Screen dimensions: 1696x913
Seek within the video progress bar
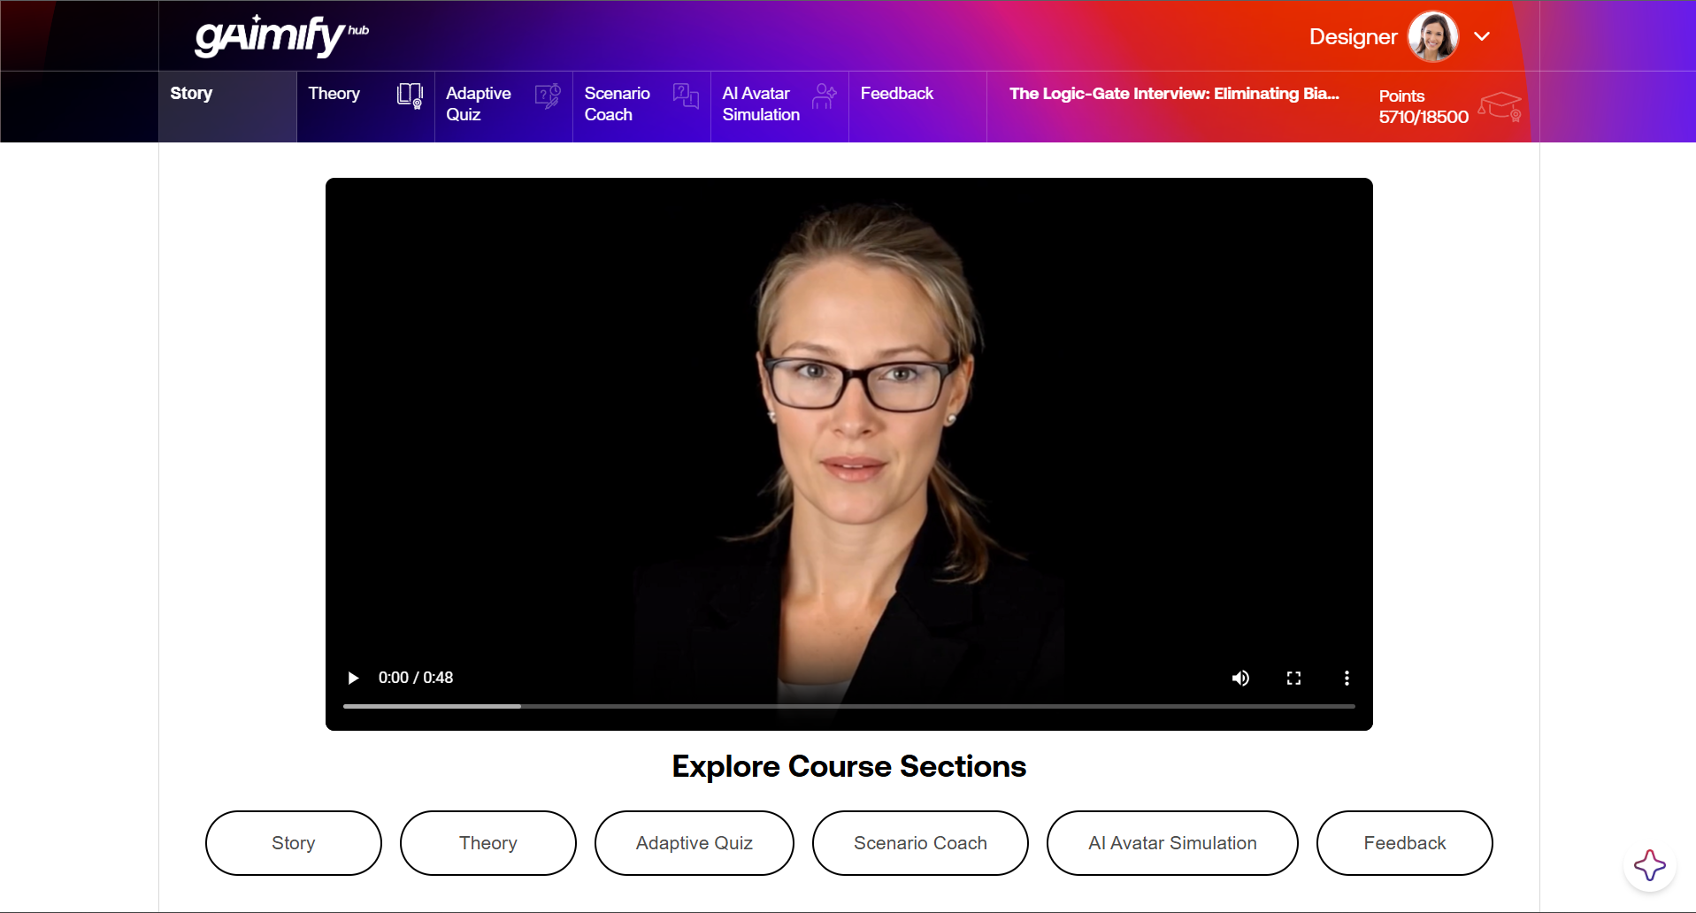point(848,706)
